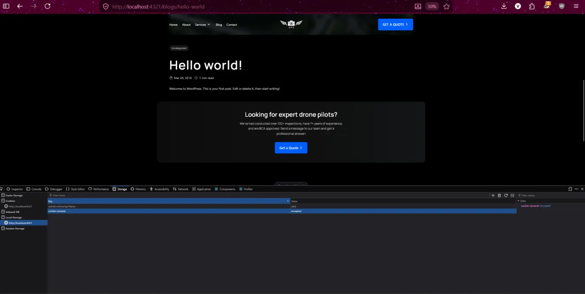The height and width of the screenshot is (294, 585).
Task: Sort by the Key column header
Action: (169, 201)
